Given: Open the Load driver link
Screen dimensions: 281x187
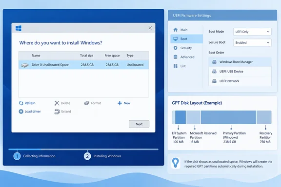Looking at the screenshot, I should pyautogui.click(x=33, y=112).
